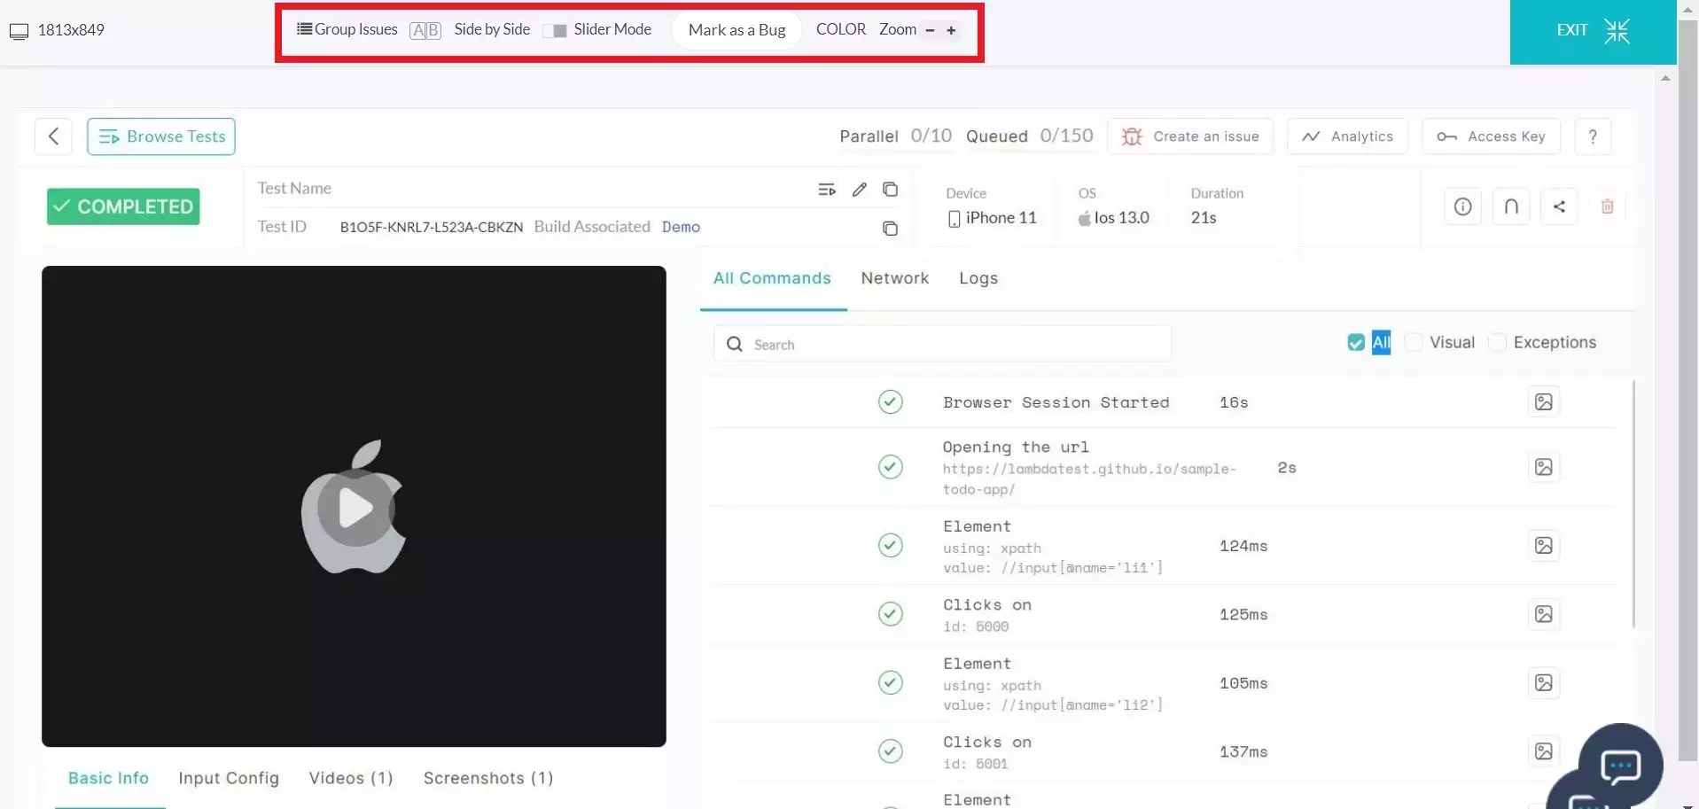The image size is (1699, 809).
Task: Open the chat support bubble
Action: 1619,766
